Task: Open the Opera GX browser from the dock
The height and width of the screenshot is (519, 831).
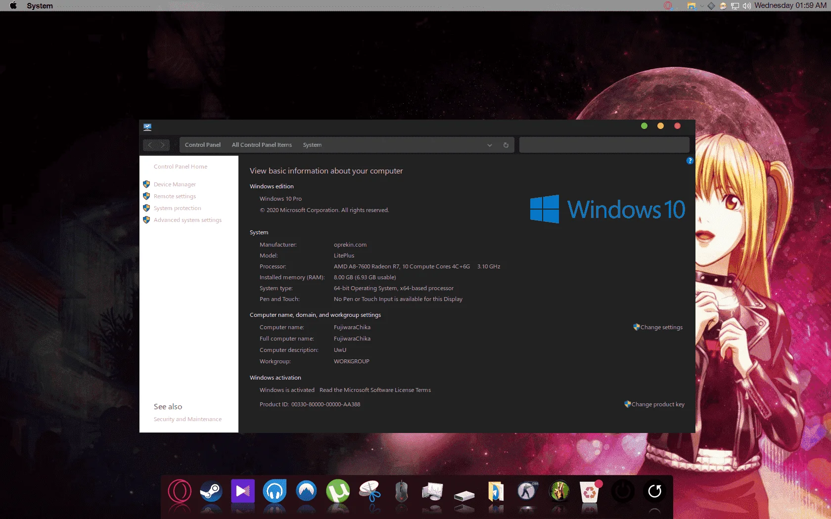Action: (x=180, y=491)
